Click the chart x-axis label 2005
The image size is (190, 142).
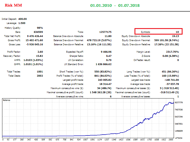click(171, 140)
